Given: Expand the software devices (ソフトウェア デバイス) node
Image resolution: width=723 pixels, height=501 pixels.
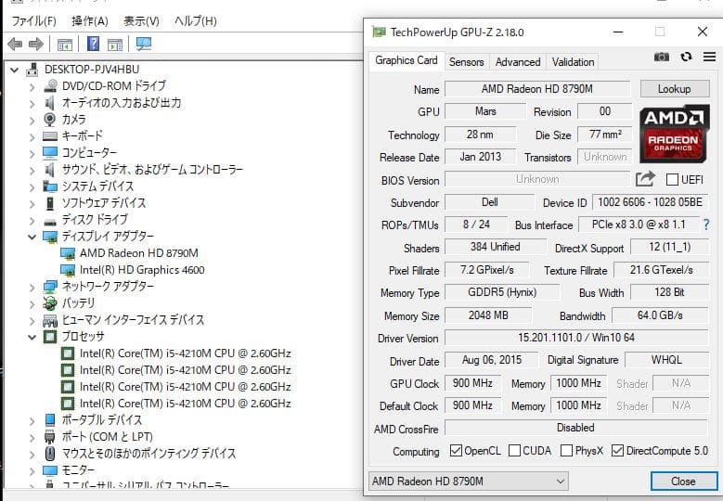Looking at the screenshot, I should 32,204.
